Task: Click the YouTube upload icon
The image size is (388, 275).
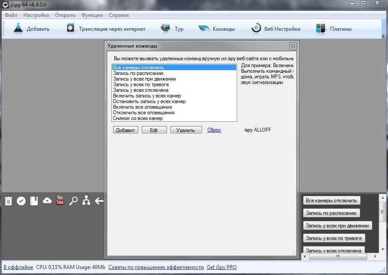Action: click(x=60, y=201)
